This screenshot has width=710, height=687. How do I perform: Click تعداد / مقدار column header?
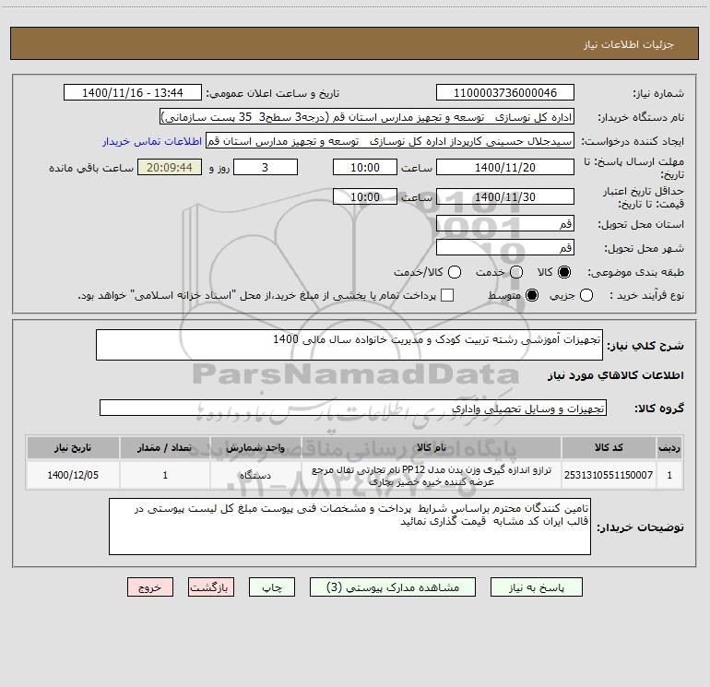click(x=165, y=447)
